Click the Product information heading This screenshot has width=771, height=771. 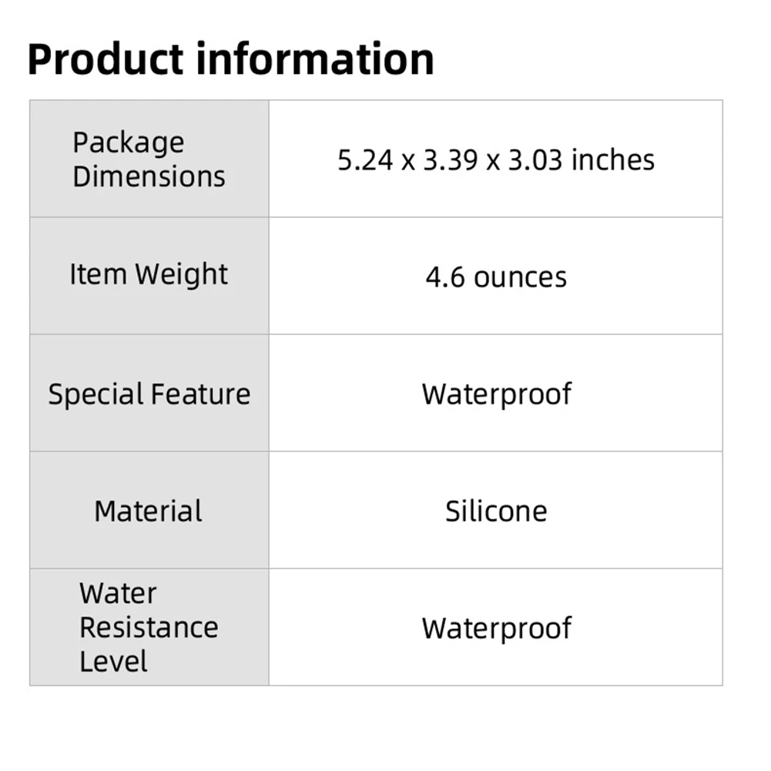point(230,59)
